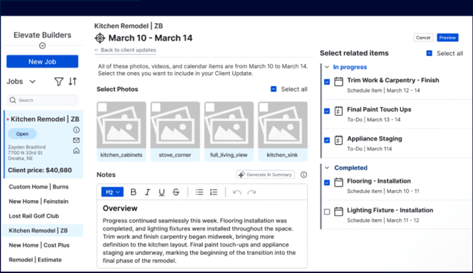
Task: Click the Open status badge
Action: tap(23, 134)
